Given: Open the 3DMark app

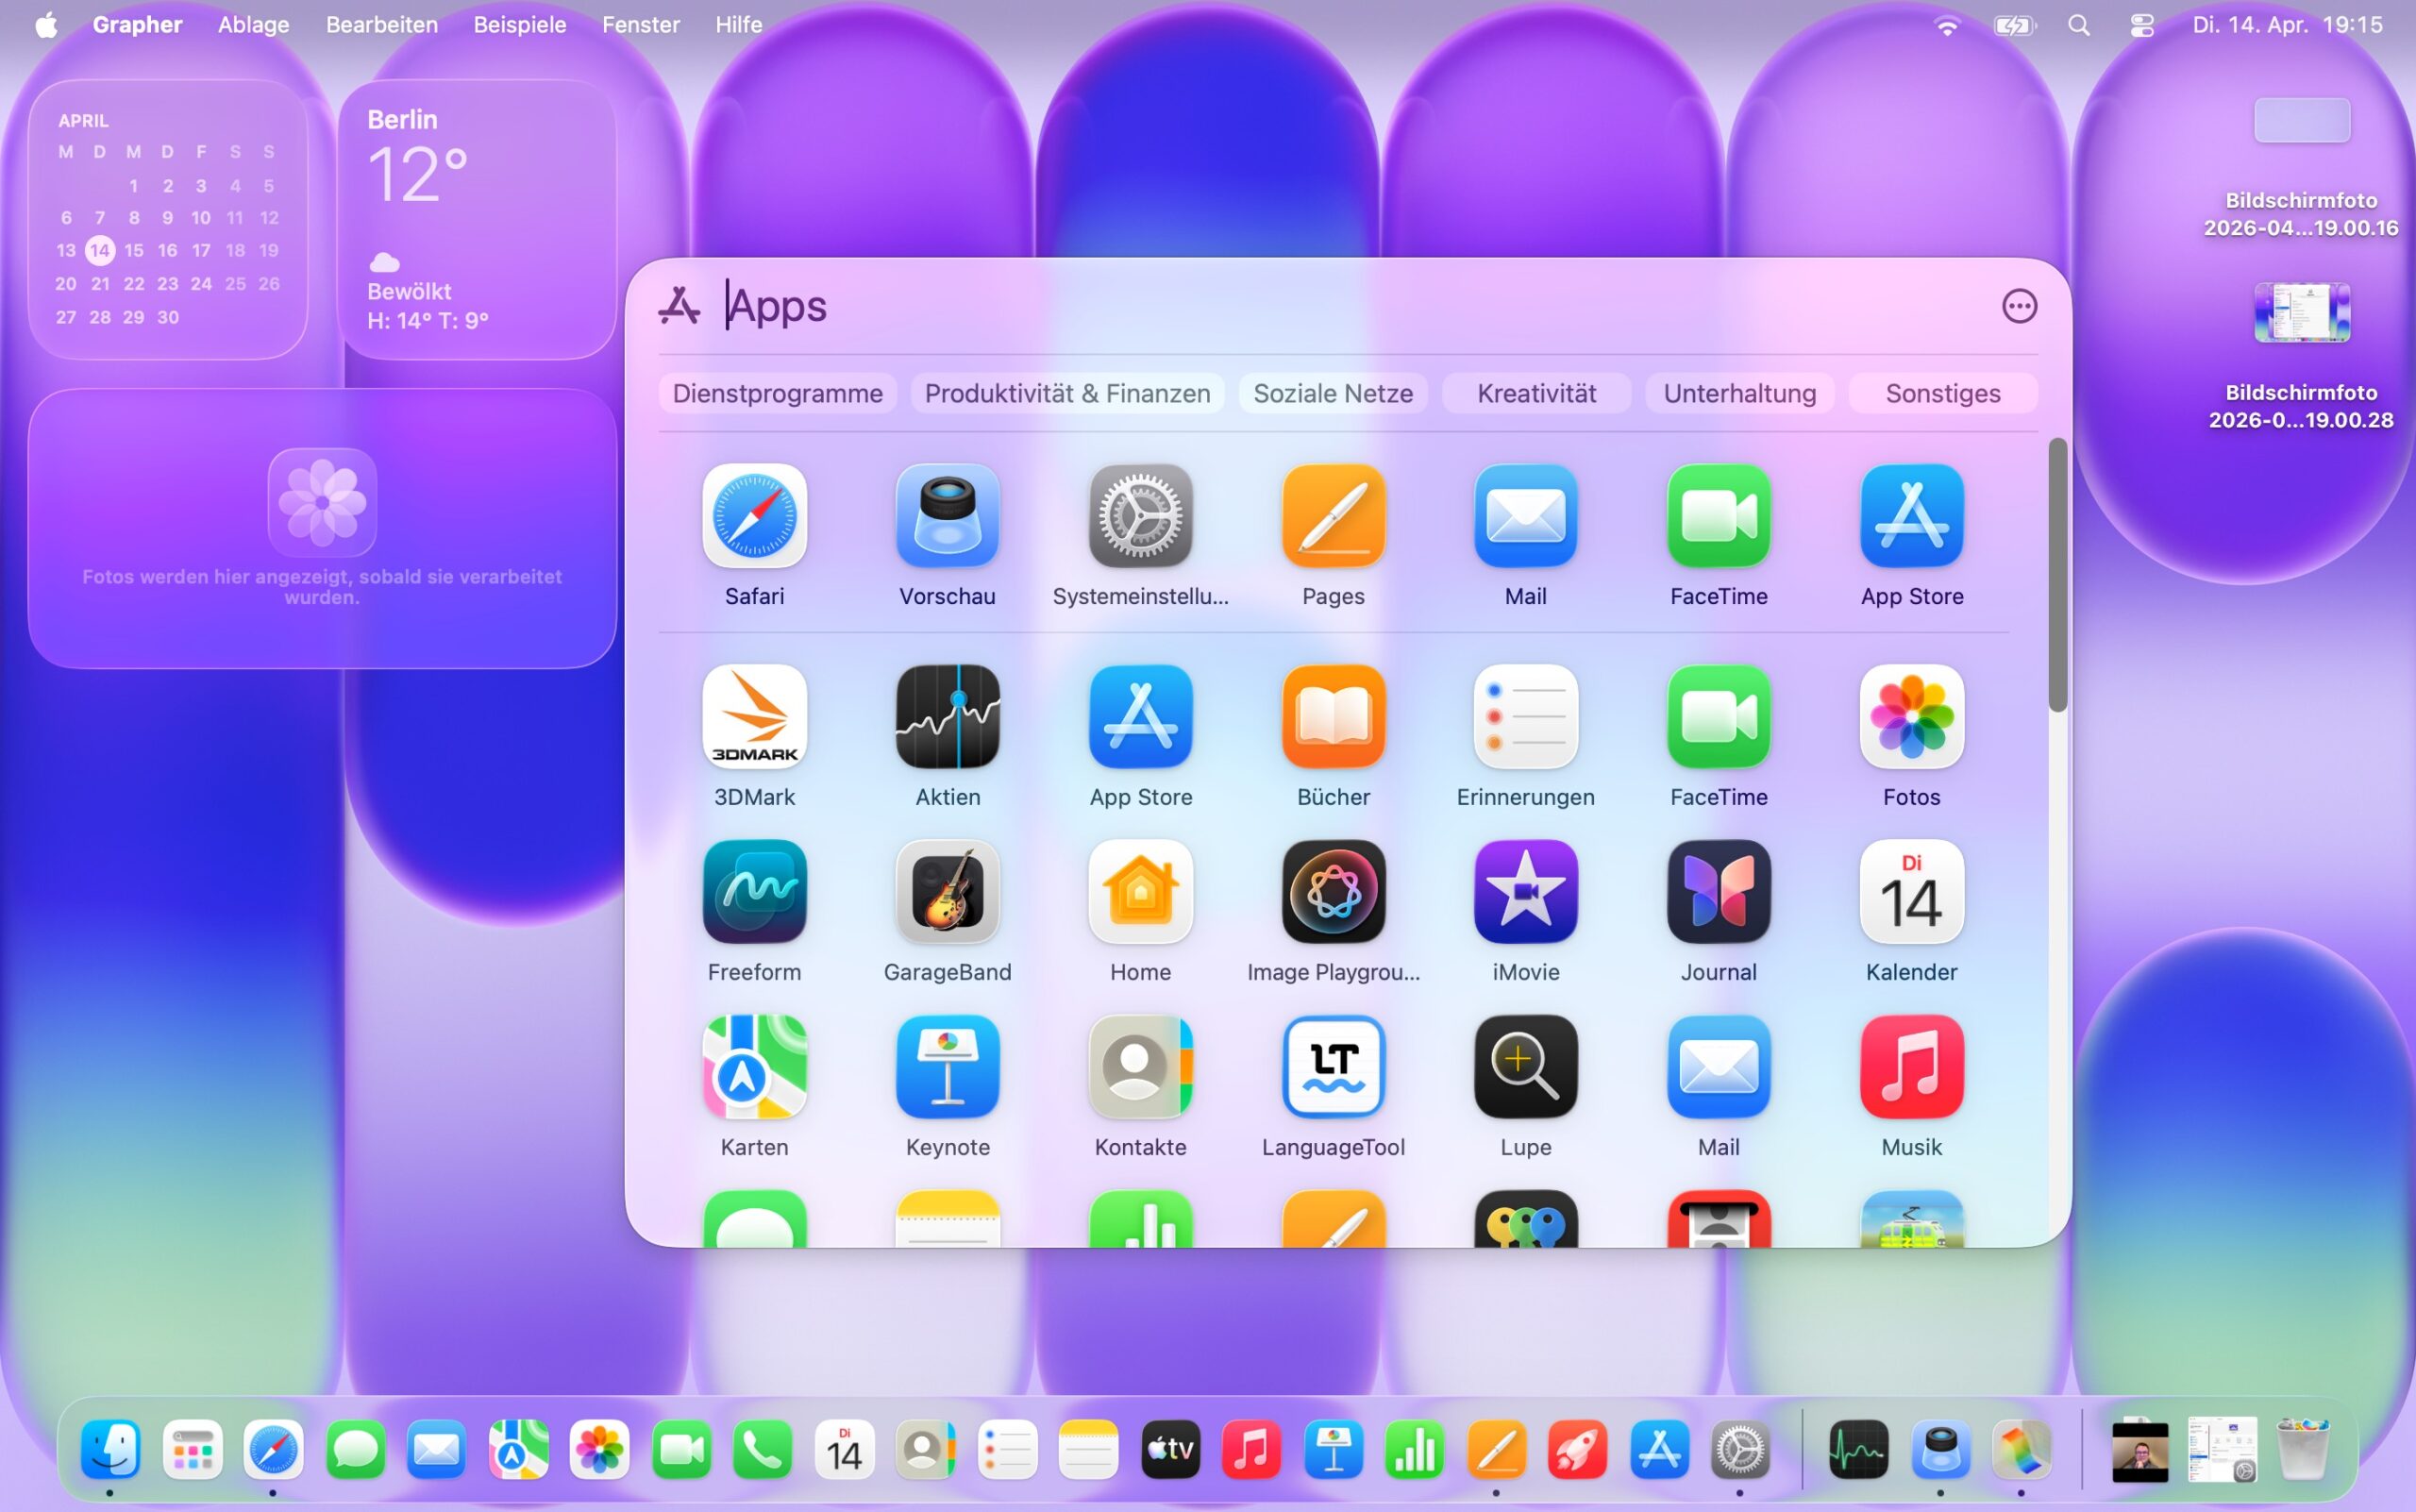Looking at the screenshot, I should coord(754,717).
